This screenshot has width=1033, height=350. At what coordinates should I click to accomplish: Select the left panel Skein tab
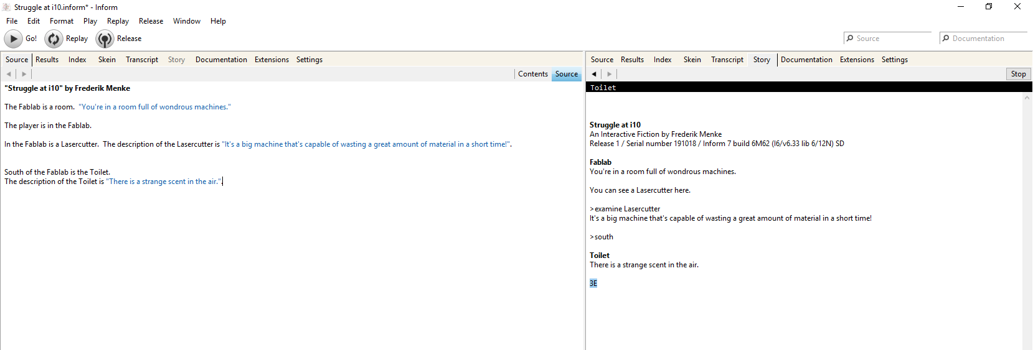click(107, 60)
